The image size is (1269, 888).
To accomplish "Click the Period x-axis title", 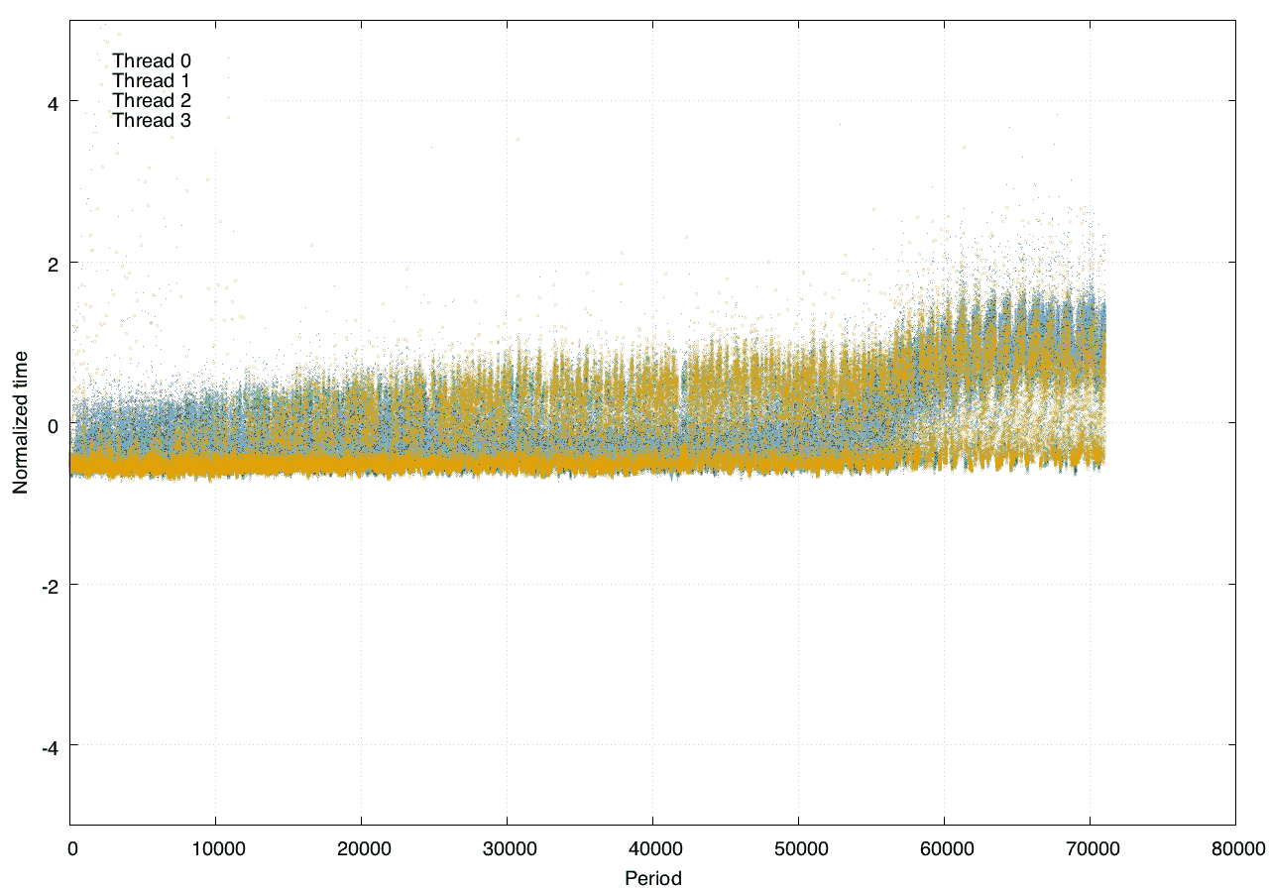I will pyautogui.click(x=652, y=877).
